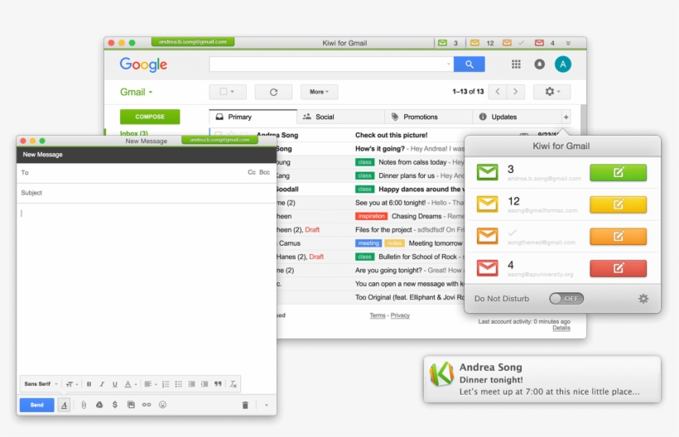
Task: Open the Sans Serif font dropdown
Action: click(x=41, y=384)
